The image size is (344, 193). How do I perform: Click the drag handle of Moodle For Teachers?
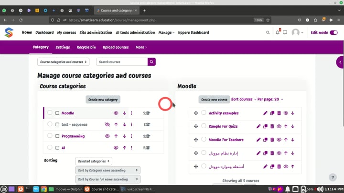click(x=196, y=140)
